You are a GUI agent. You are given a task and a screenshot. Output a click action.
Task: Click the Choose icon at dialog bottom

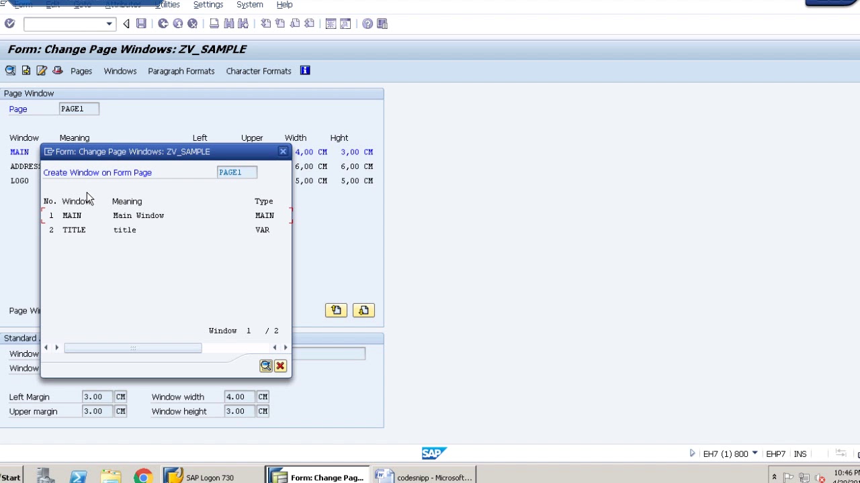265,366
